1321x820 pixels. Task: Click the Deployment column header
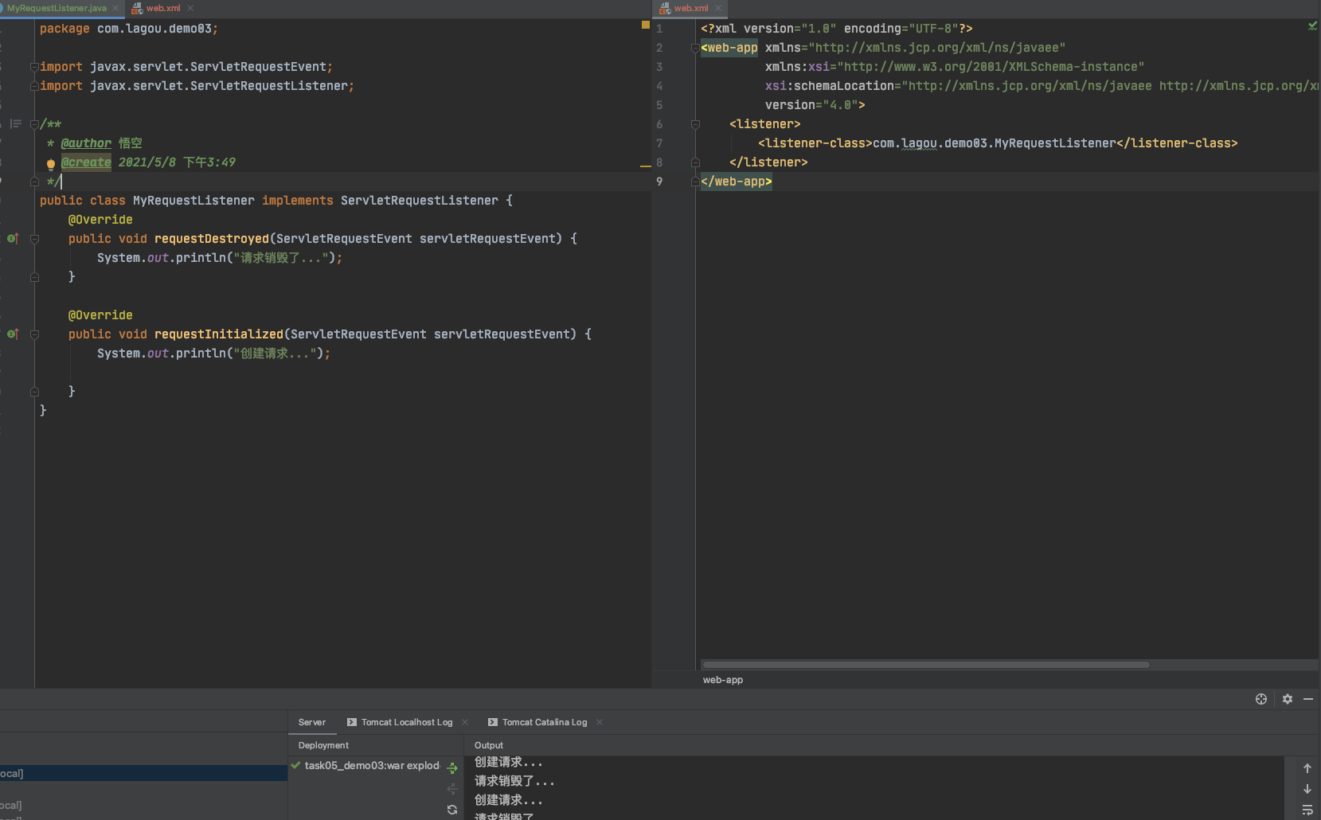(x=323, y=745)
